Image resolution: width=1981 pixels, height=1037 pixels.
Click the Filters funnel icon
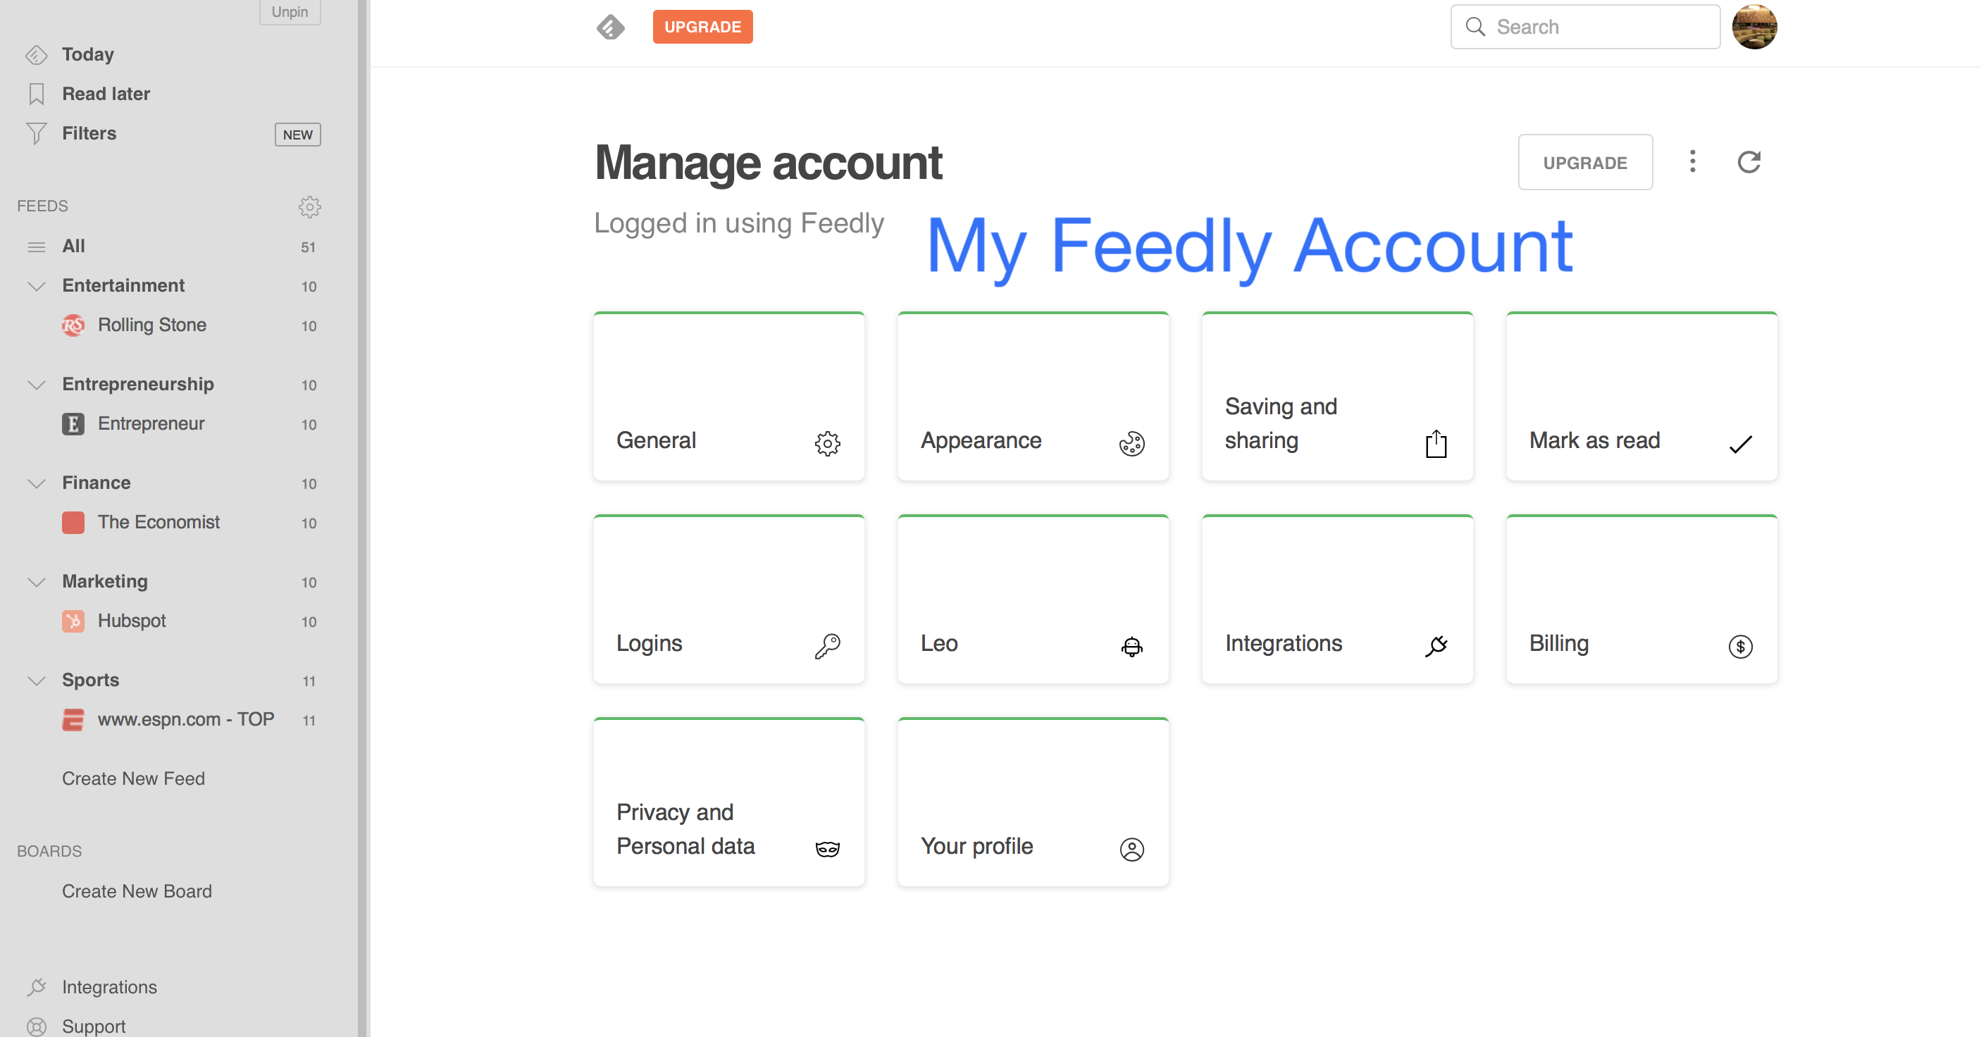[36, 134]
